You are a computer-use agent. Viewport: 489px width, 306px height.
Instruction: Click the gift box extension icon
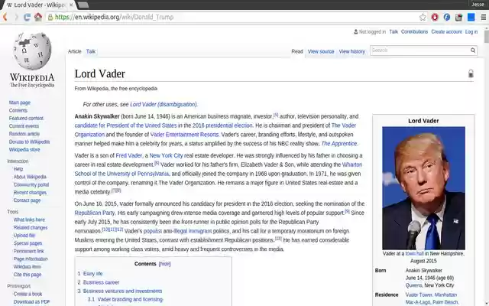458,17
